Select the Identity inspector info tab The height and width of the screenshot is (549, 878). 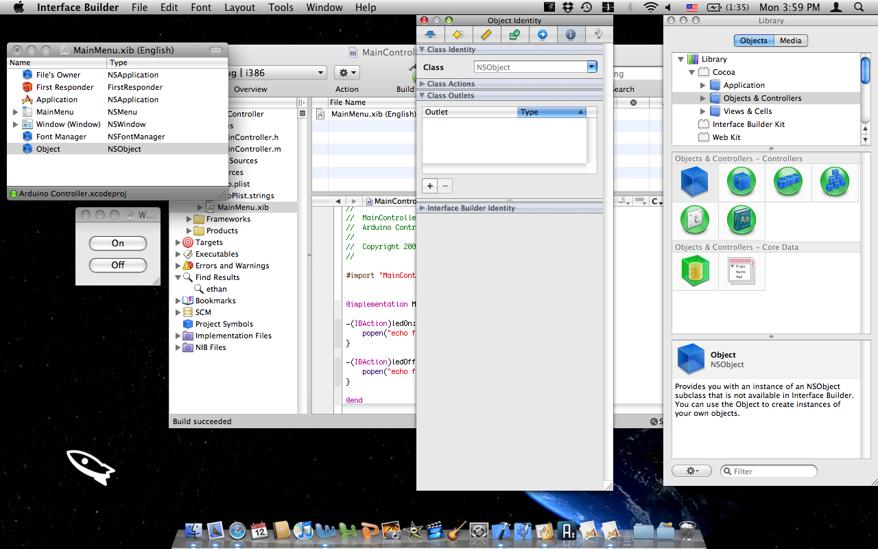(x=571, y=34)
